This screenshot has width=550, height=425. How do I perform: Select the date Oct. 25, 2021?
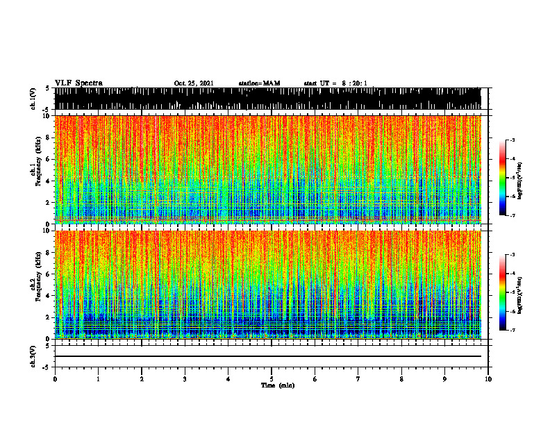point(194,83)
